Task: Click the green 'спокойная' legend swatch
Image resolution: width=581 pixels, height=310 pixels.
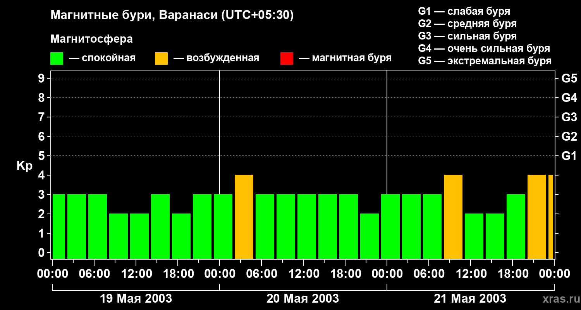Action: click(57, 59)
